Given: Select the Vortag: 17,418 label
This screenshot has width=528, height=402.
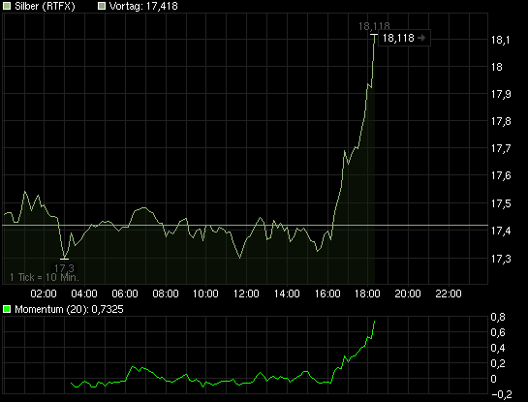Looking at the screenshot, I should pos(143,6).
